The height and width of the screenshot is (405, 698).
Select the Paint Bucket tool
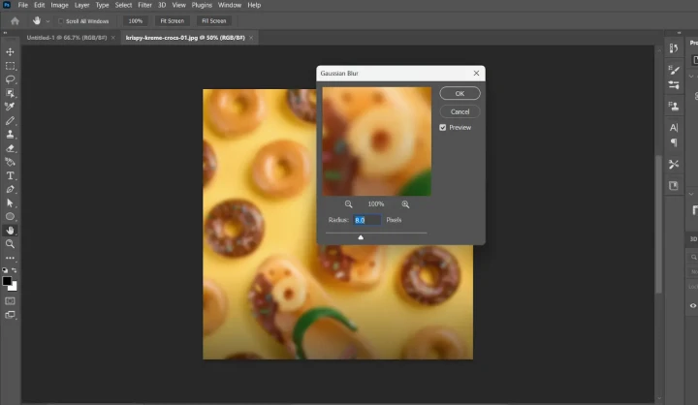click(10, 162)
